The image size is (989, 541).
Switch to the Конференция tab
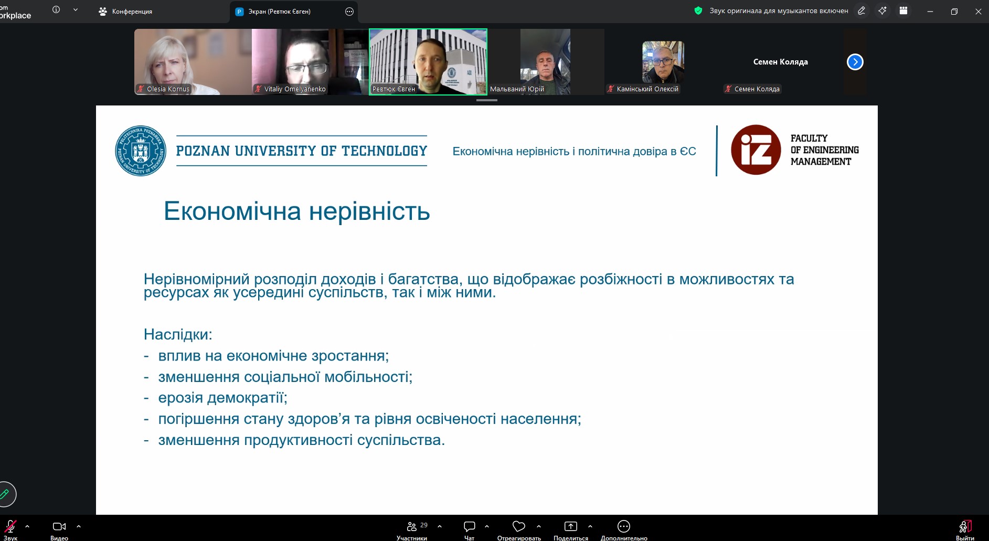126,12
